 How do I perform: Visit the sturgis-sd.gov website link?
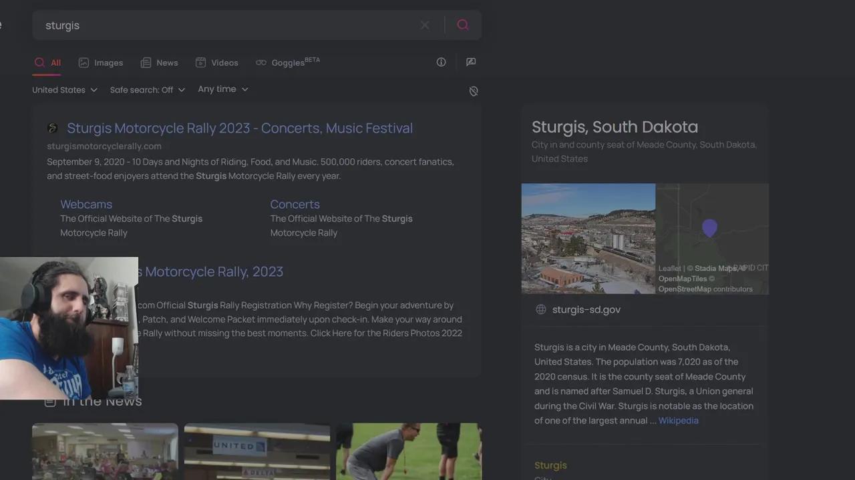[x=586, y=309]
